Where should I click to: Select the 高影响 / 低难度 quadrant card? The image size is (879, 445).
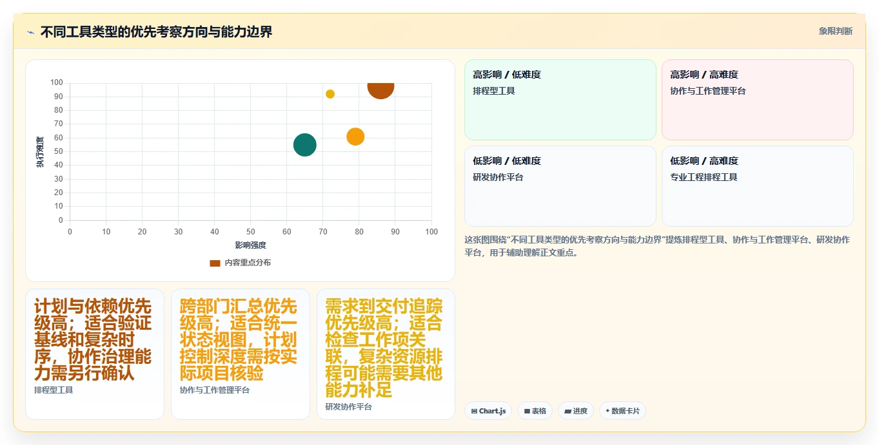click(x=560, y=99)
